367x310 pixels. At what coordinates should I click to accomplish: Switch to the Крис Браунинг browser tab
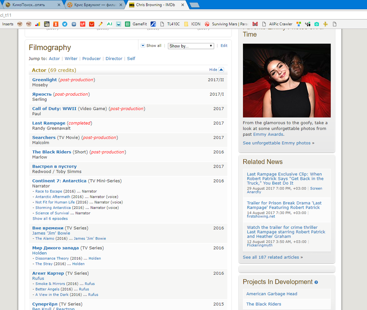(x=94, y=5)
